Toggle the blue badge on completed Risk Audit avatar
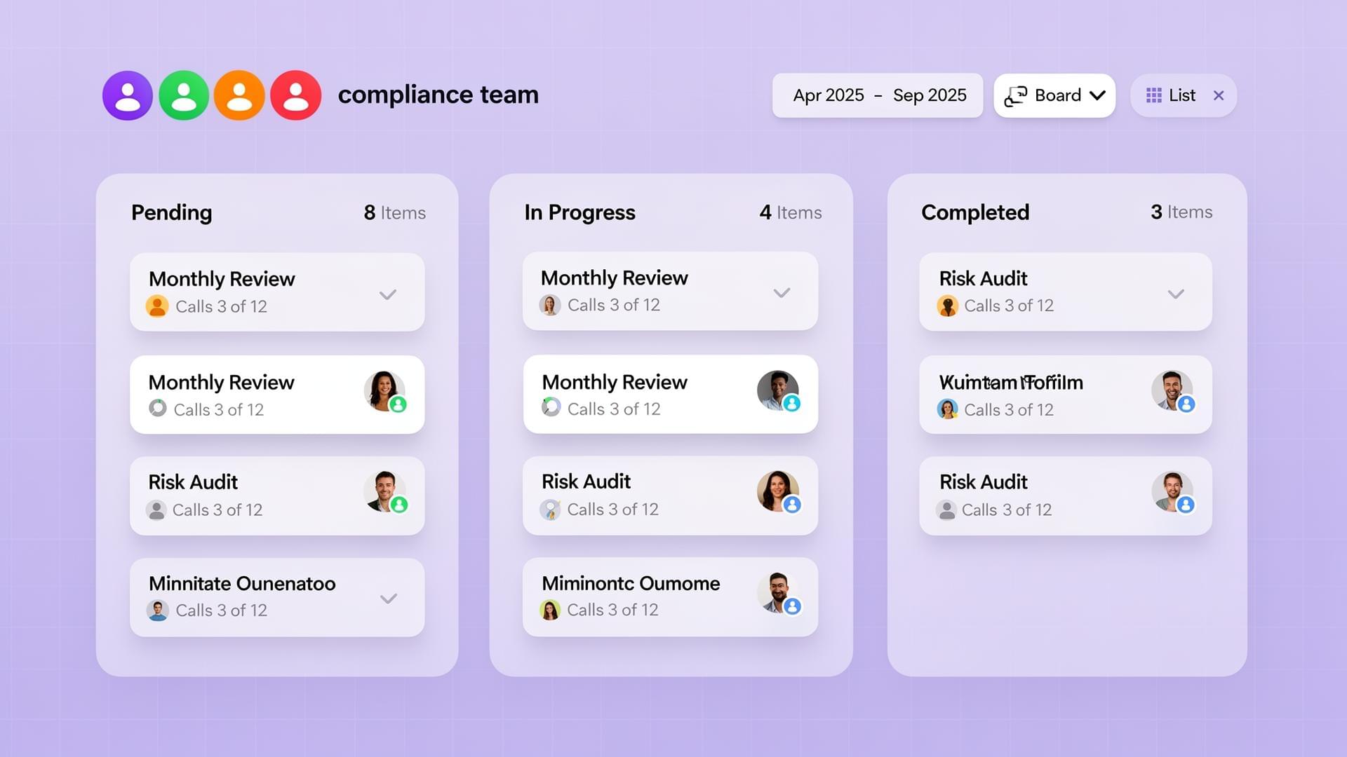This screenshot has width=1347, height=757. tap(1187, 503)
